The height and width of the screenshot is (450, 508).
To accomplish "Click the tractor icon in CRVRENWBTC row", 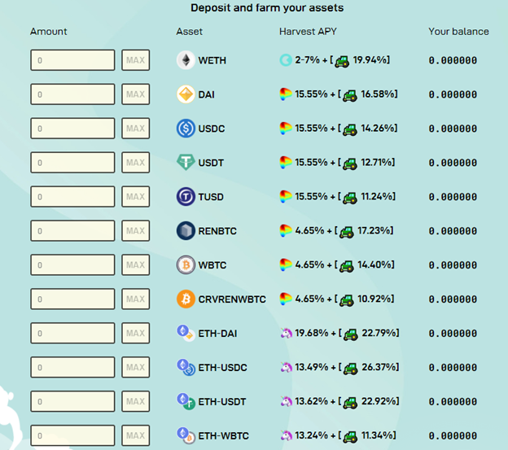I will tap(347, 299).
